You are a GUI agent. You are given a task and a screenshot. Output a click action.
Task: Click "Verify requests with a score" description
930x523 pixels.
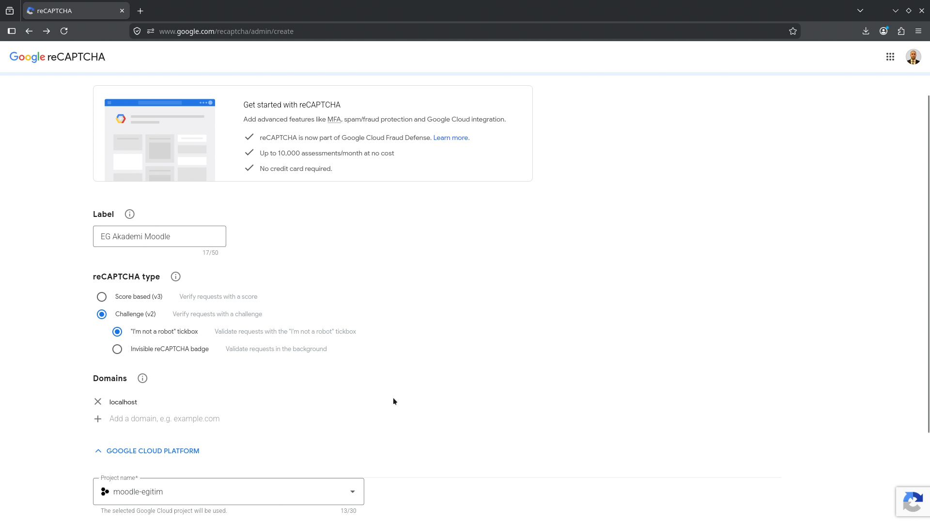tap(218, 297)
